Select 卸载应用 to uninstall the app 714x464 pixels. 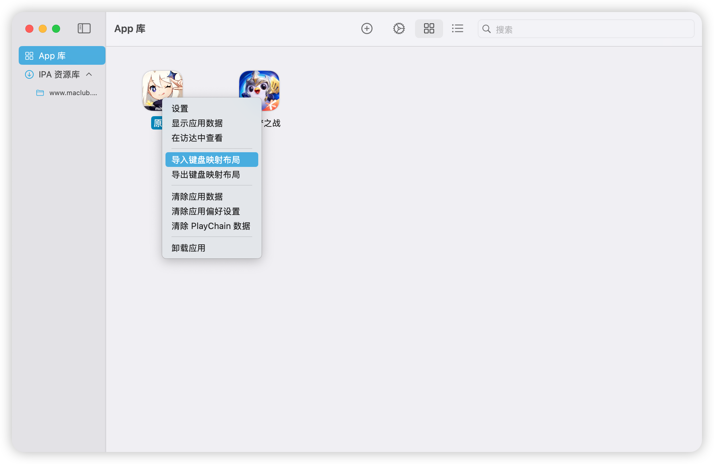click(x=188, y=248)
